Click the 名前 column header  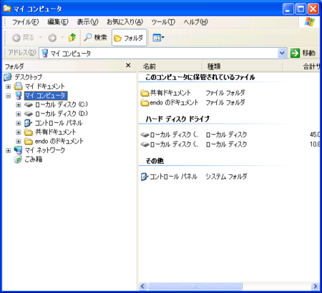[170, 66]
